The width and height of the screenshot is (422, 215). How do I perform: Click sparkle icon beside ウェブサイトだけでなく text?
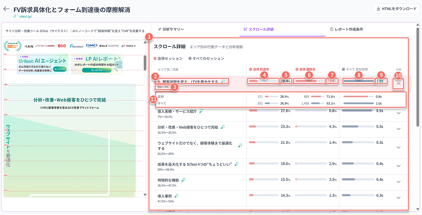(x=240, y=146)
